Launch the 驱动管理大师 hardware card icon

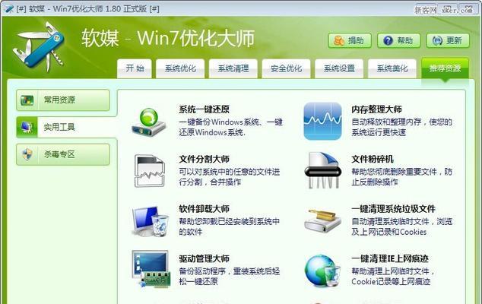(x=151, y=269)
